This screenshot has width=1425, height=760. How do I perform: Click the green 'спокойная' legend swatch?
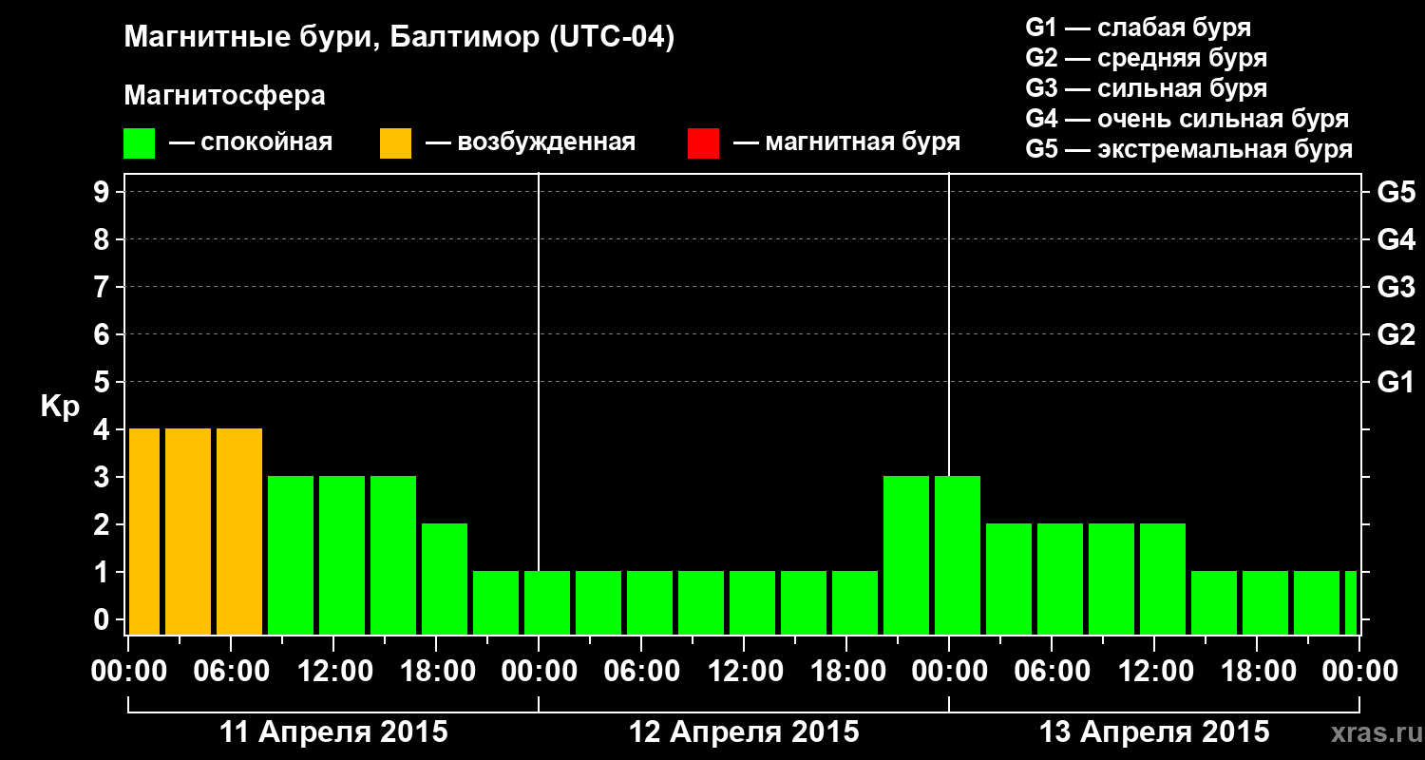pyautogui.click(x=140, y=143)
